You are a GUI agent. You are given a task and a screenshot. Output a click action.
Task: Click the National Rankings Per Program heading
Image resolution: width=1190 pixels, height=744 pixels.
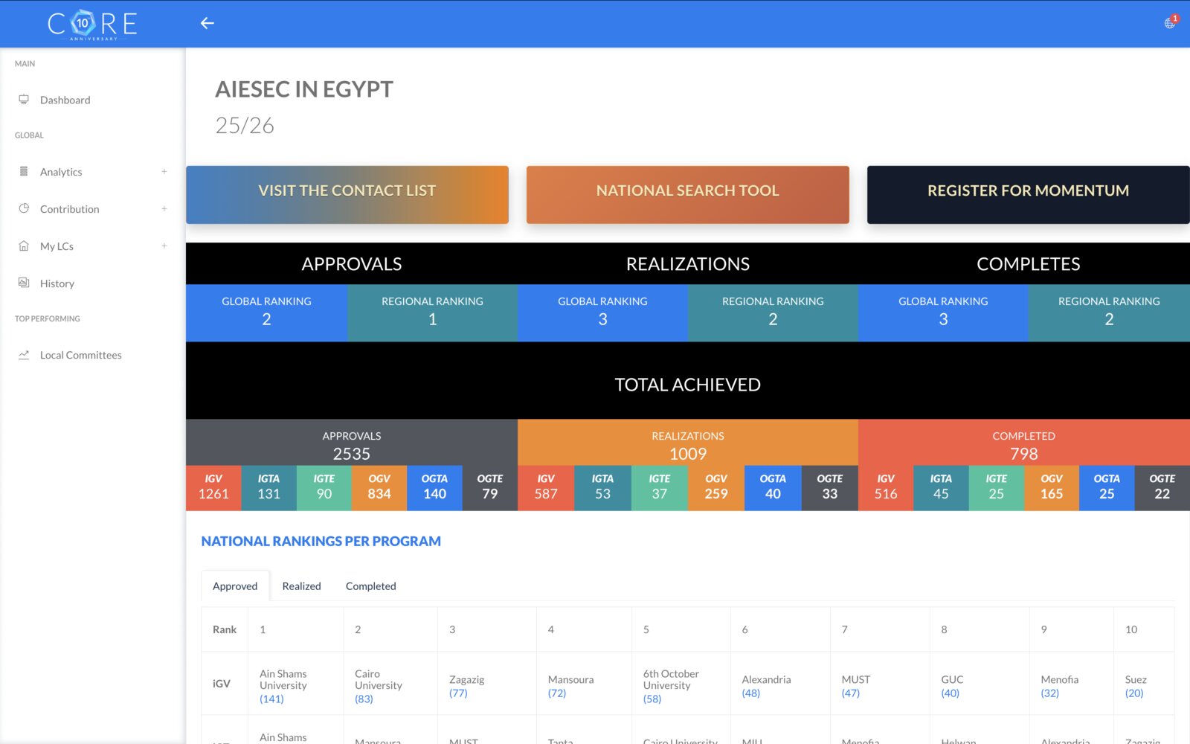click(x=321, y=541)
